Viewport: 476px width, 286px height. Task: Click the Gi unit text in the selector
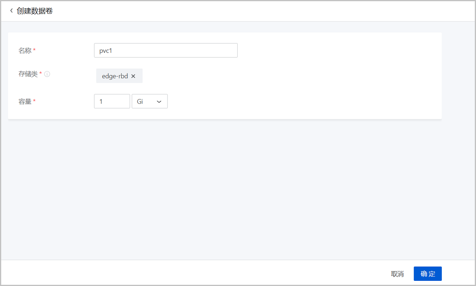coord(140,102)
